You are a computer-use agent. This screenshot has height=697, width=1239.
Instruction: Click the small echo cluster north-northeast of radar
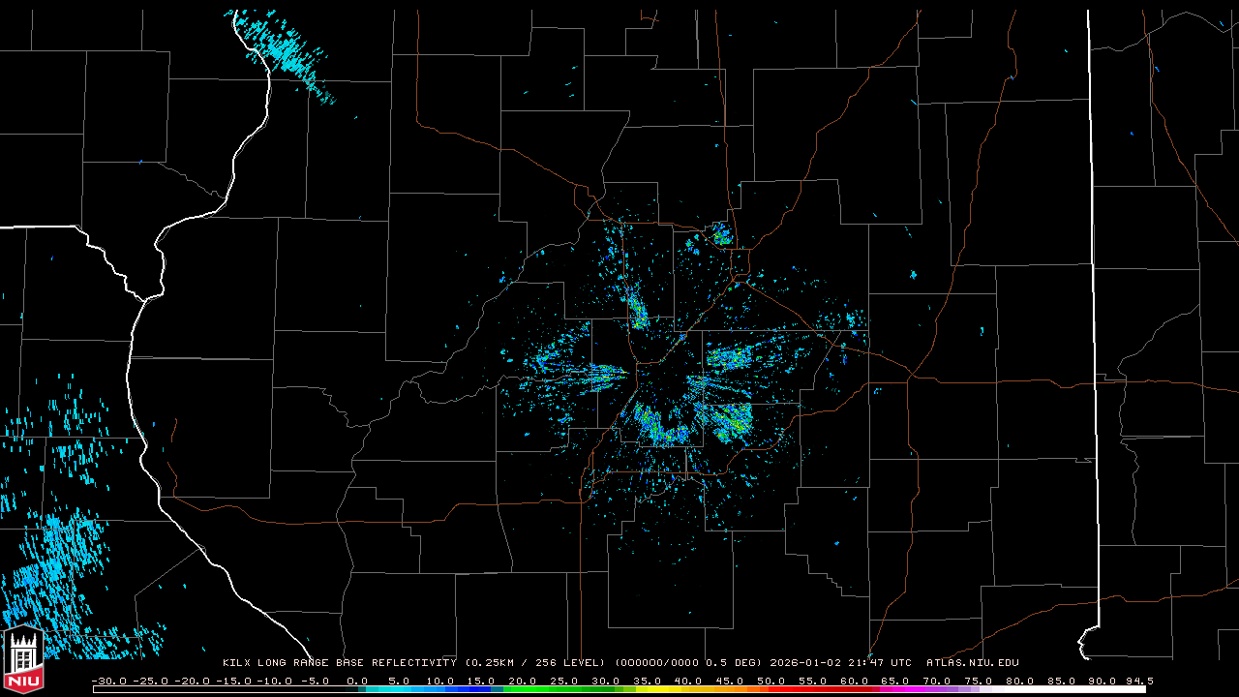[721, 233]
